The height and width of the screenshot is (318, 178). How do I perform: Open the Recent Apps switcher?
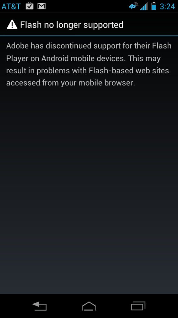point(138,306)
